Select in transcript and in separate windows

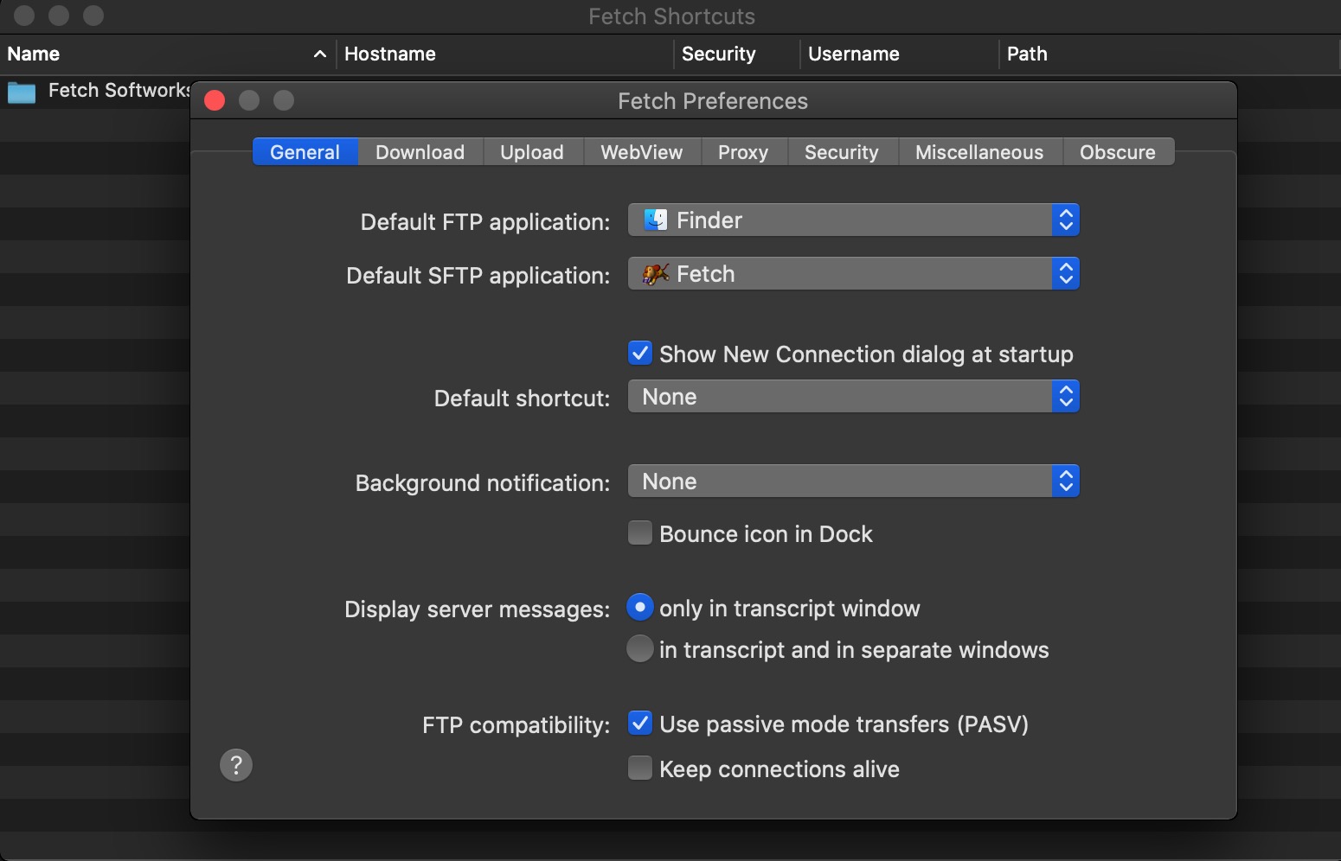pyautogui.click(x=639, y=649)
